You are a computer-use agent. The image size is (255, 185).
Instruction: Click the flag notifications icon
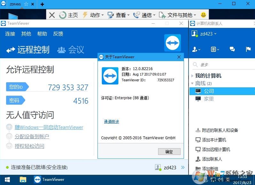248,49
